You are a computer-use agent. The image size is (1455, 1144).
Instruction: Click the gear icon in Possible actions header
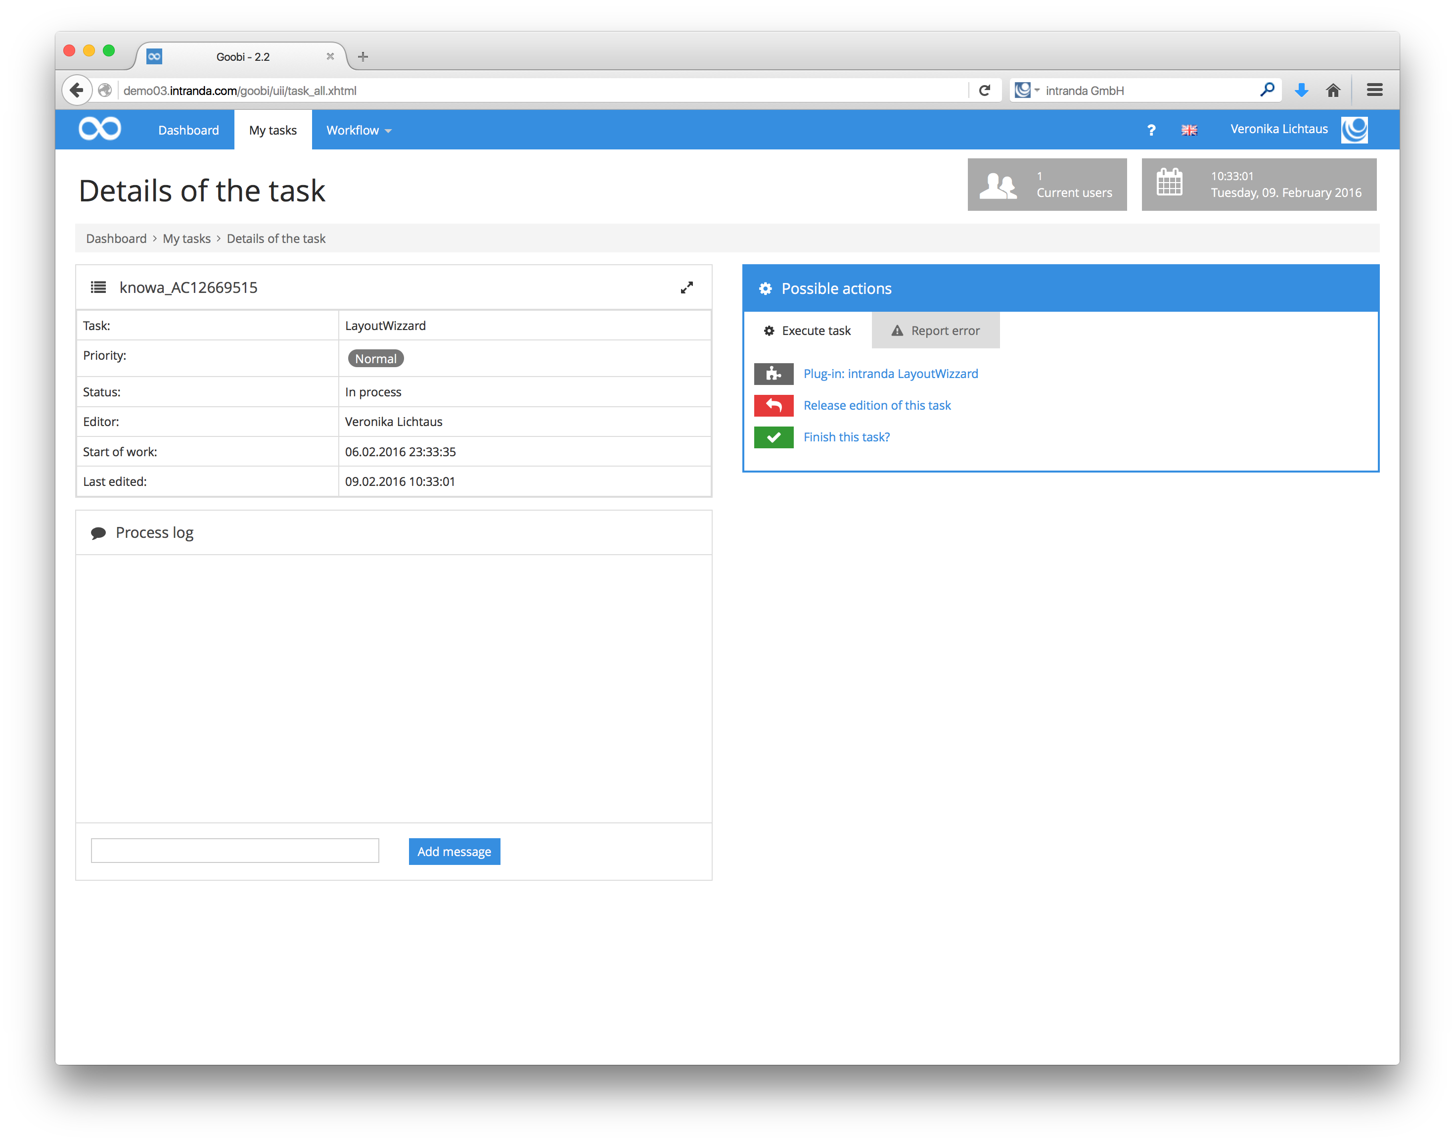point(765,288)
